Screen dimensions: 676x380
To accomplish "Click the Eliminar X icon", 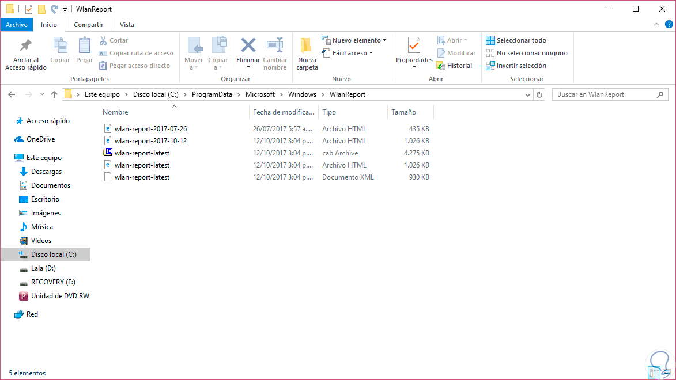I will [248, 45].
